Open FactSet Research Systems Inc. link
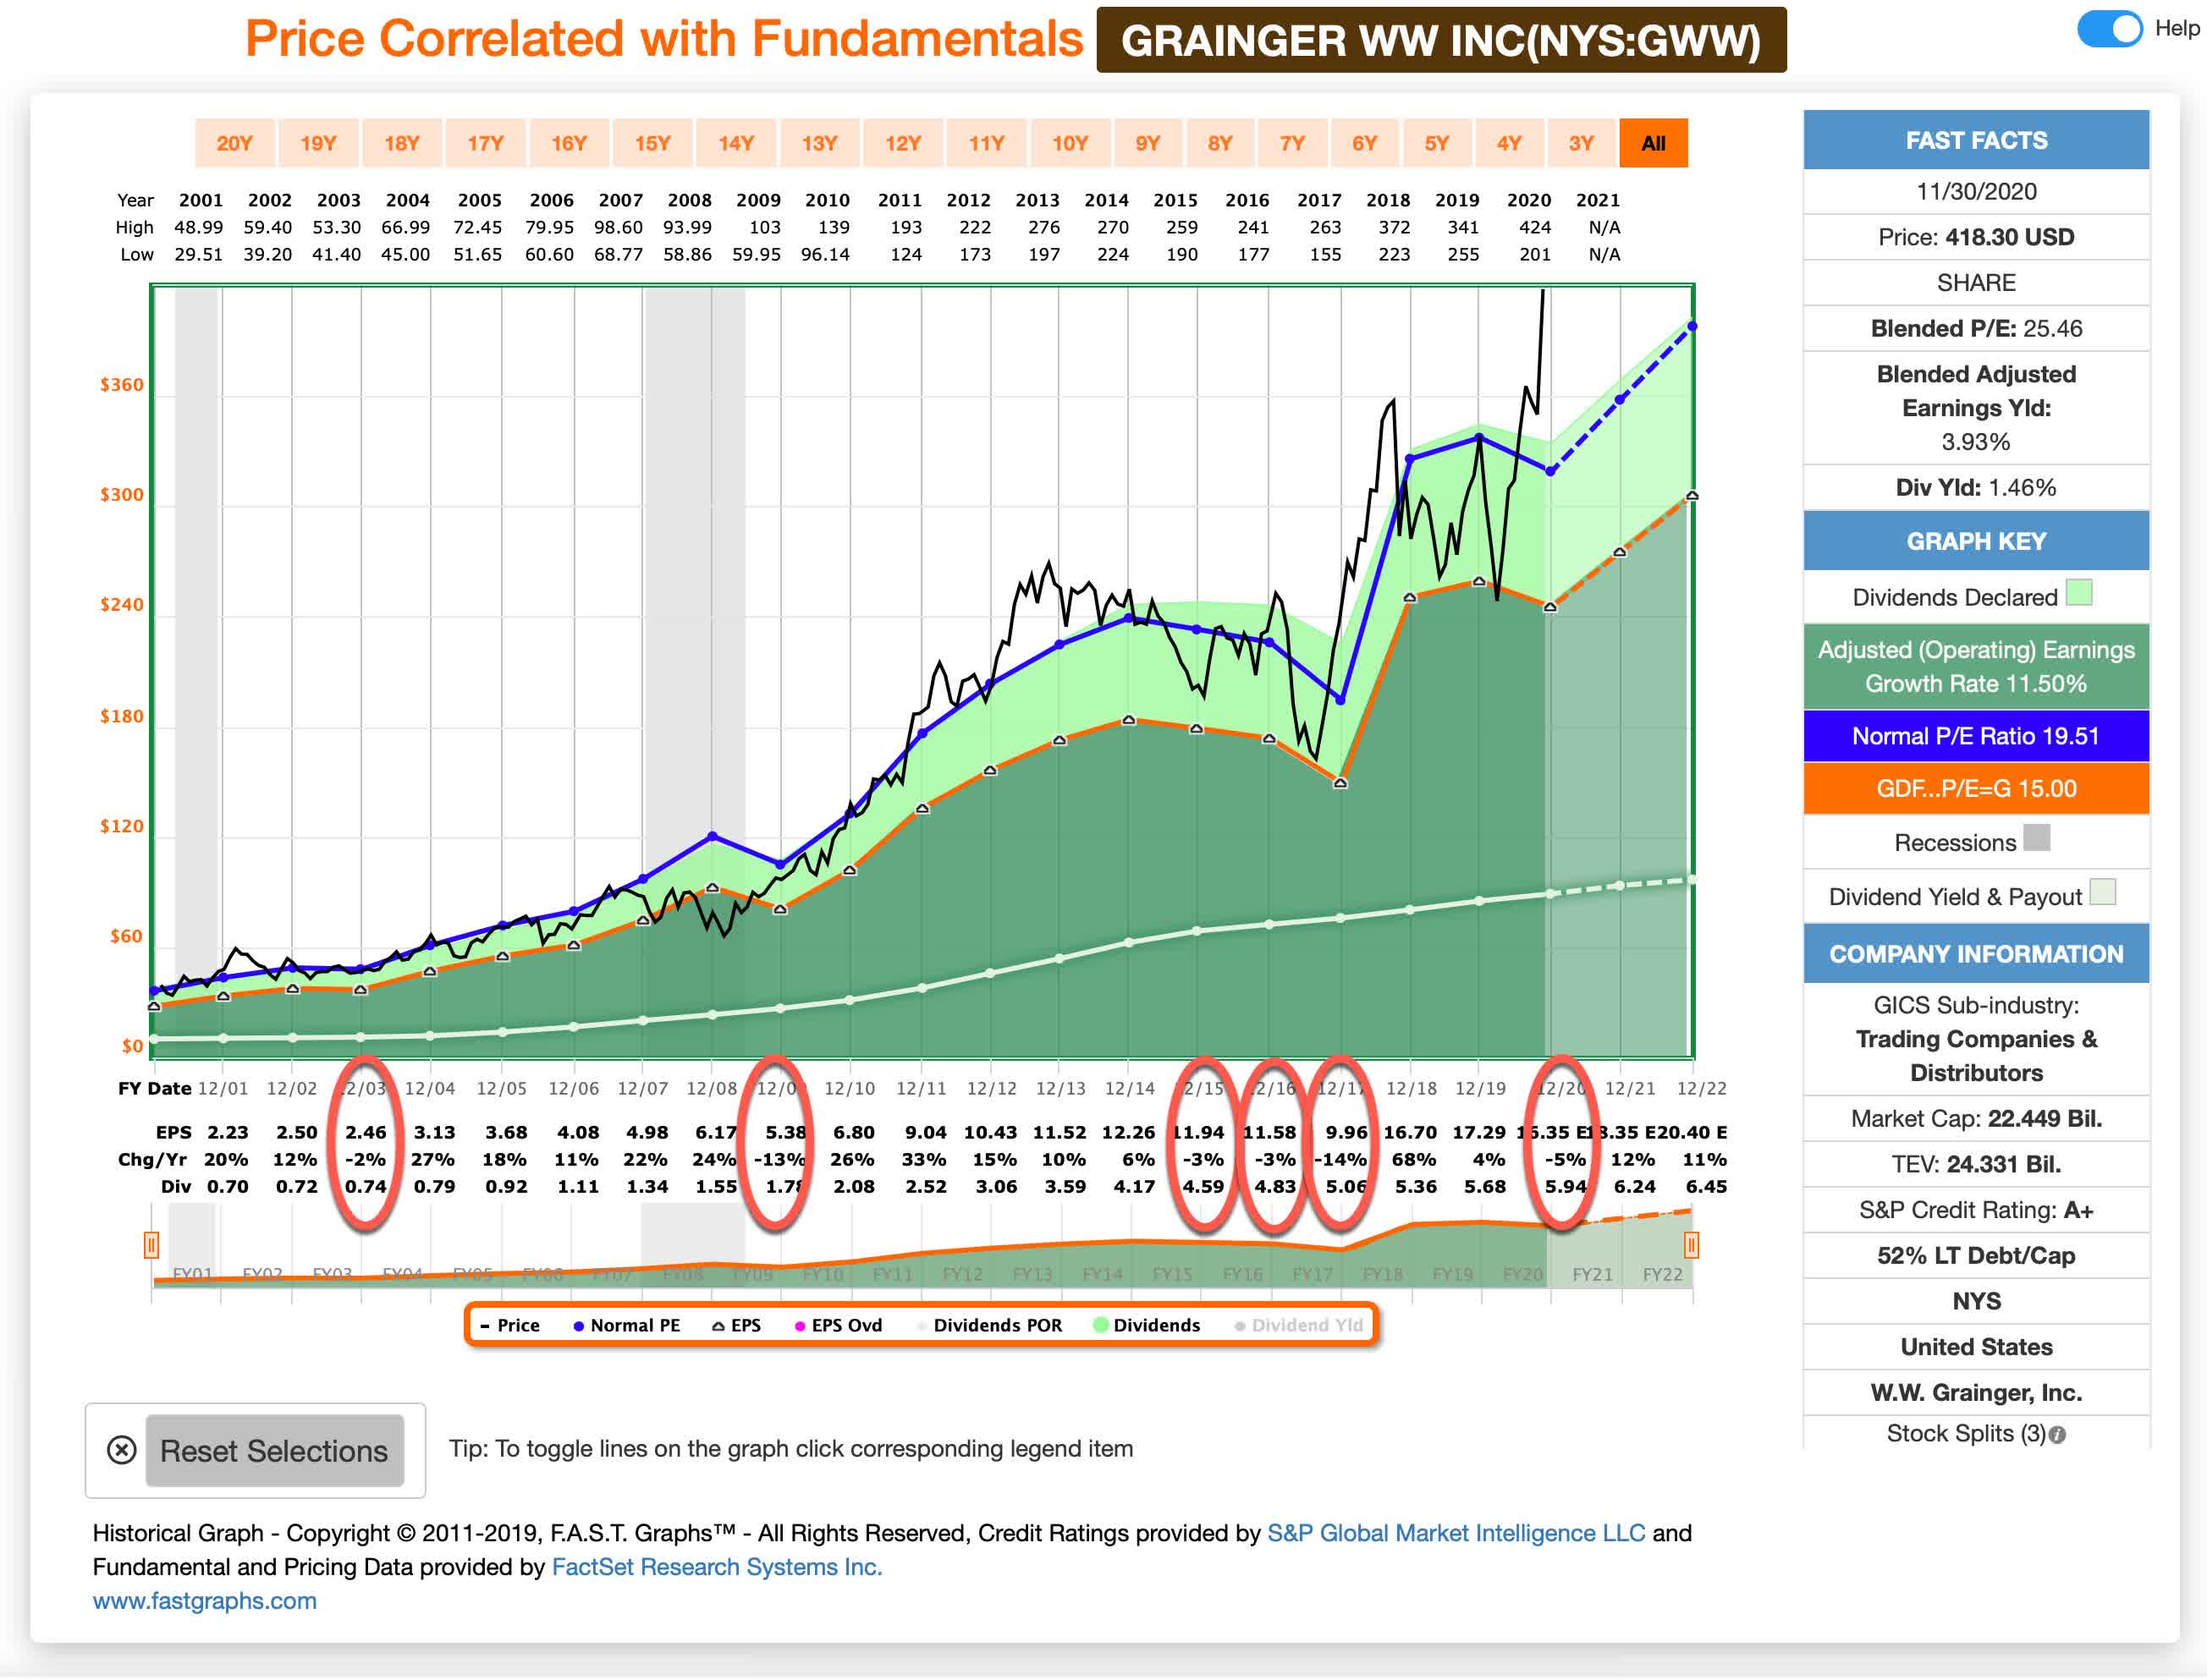Image resolution: width=2207 pixels, height=1680 pixels. (x=716, y=1567)
